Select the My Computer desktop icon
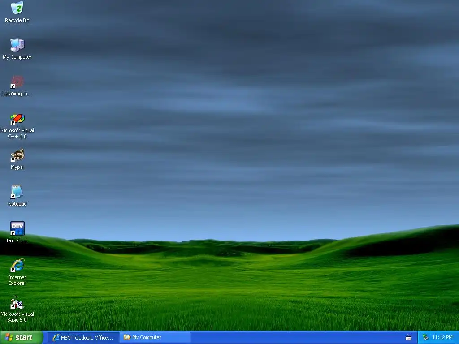The width and height of the screenshot is (459, 344). click(x=17, y=48)
